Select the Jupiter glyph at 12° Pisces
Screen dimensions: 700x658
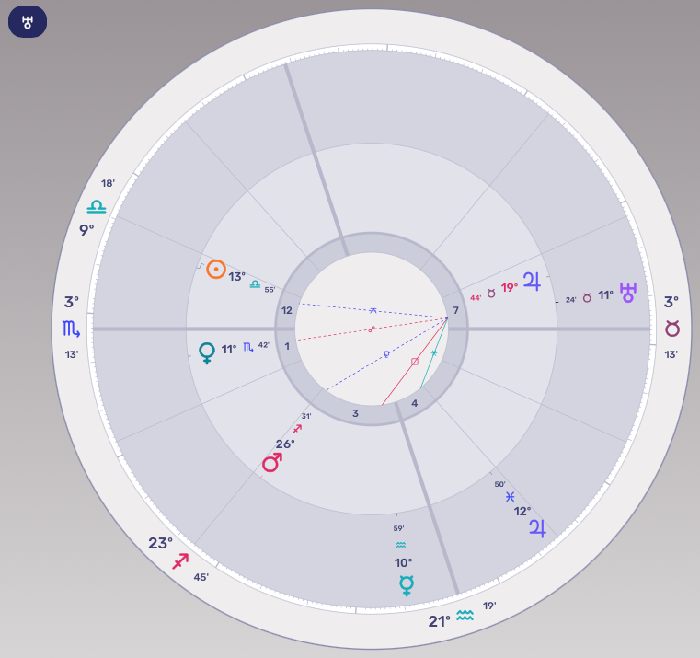(536, 528)
